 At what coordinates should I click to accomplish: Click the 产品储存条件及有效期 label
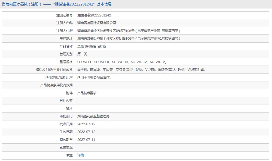coord(56,85)
